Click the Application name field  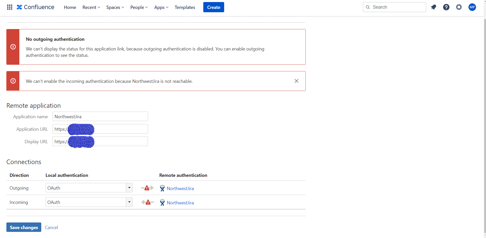100,116
